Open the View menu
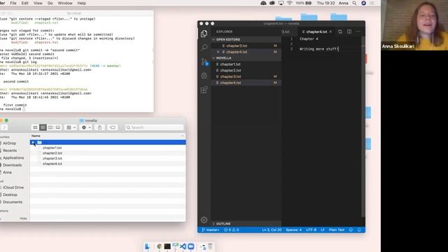The image size is (448, 252). [38, 3]
